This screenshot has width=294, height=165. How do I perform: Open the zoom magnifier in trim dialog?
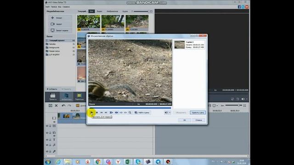[130, 113]
